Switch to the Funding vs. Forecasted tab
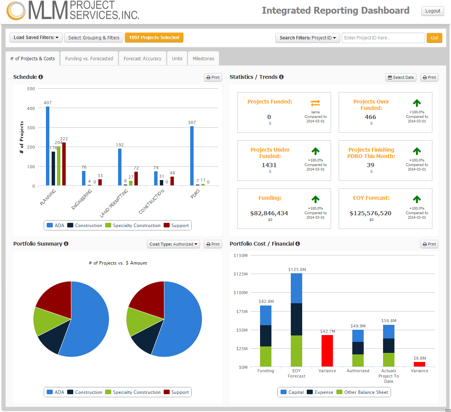 89,58
